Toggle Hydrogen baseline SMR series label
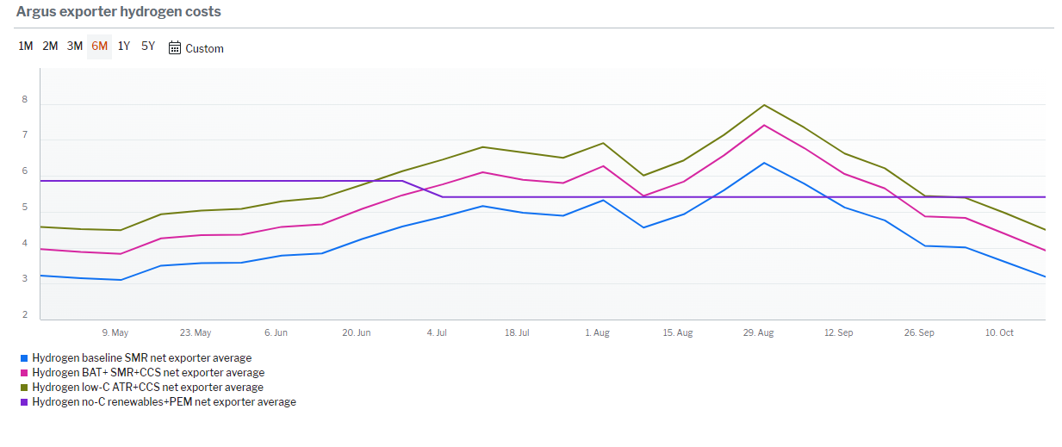 coord(141,358)
